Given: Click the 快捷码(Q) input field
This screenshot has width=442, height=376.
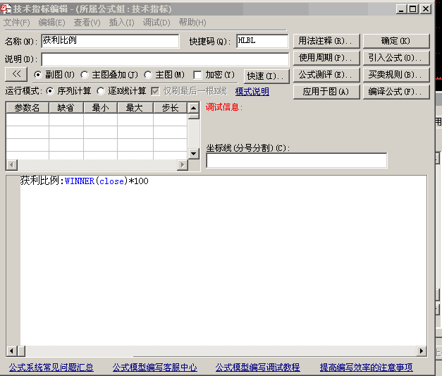Looking at the screenshot, I should pyautogui.click(x=262, y=41).
